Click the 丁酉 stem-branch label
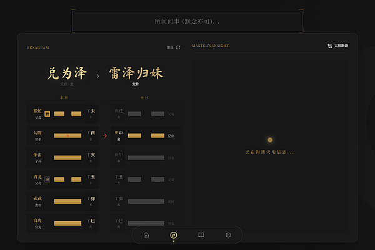The height and width of the screenshot is (250, 375). (91, 132)
